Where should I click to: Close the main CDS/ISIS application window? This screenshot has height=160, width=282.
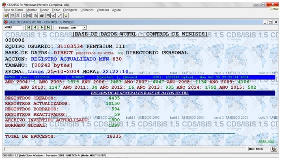[x=273, y=4]
